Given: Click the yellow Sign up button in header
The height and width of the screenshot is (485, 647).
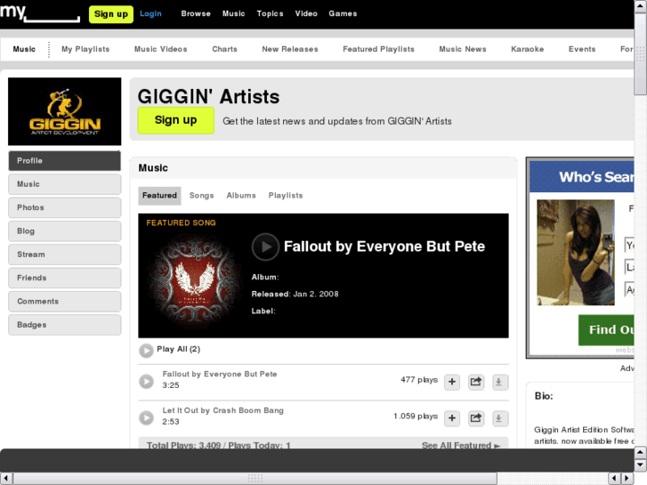Looking at the screenshot, I should coord(111,14).
